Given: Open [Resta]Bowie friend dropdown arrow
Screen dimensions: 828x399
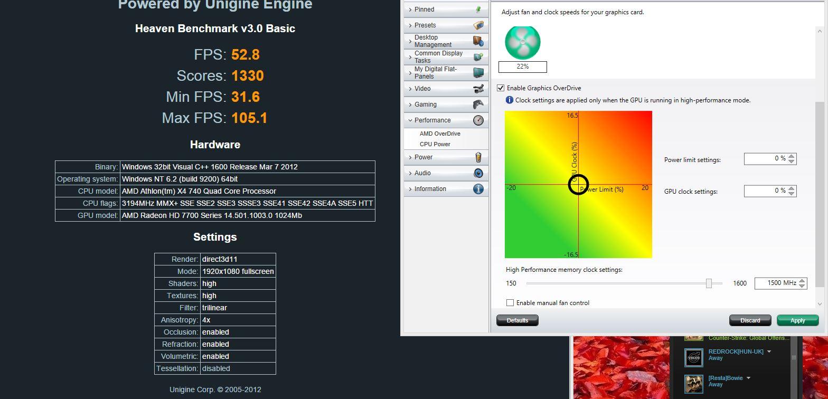Looking at the screenshot, I should (748, 378).
